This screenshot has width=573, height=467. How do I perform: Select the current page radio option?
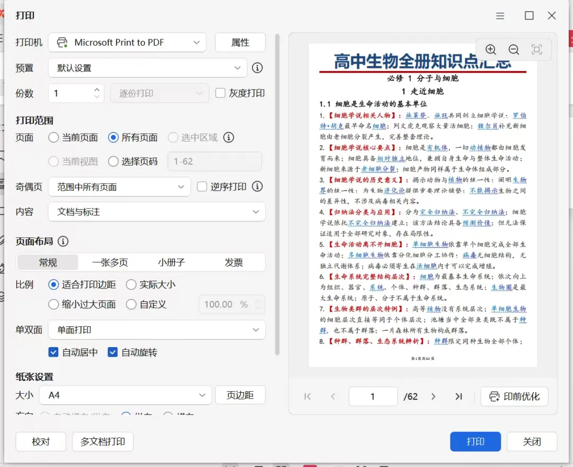(x=54, y=137)
